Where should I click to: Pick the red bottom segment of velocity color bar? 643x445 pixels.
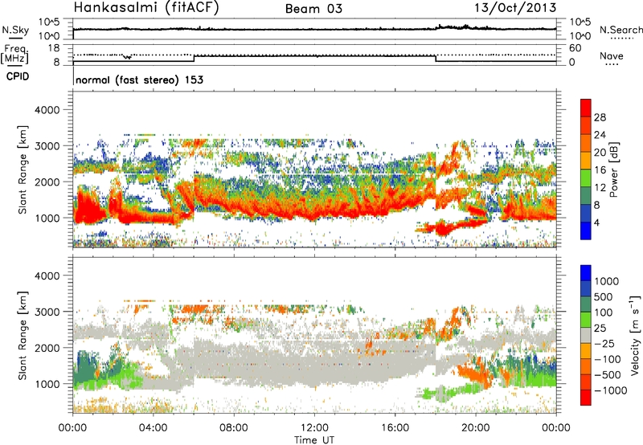tap(586, 398)
